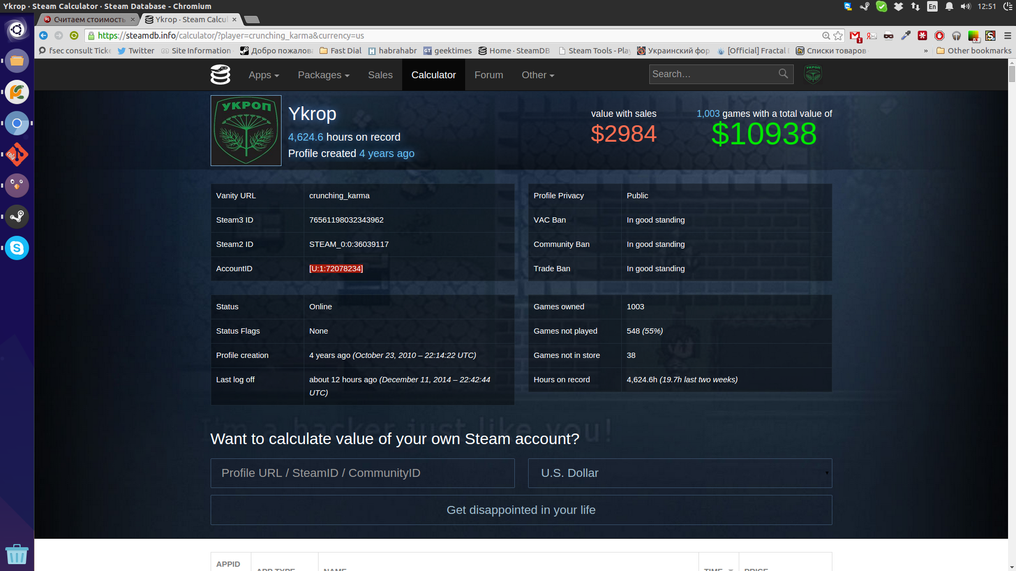Screen dimensions: 1016x571
Task: Select the Calculator nav item
Action: pos(433,75)
